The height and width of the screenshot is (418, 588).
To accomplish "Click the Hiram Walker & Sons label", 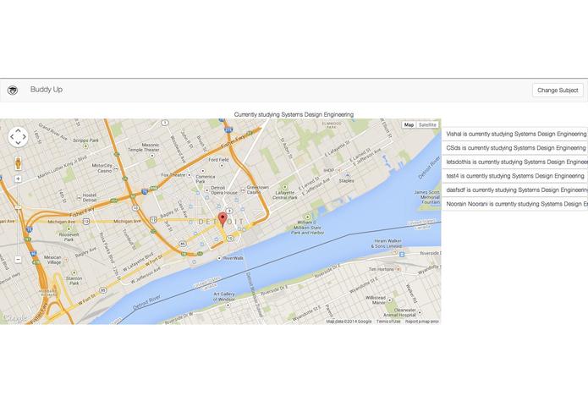I will [x=387, y=244].
